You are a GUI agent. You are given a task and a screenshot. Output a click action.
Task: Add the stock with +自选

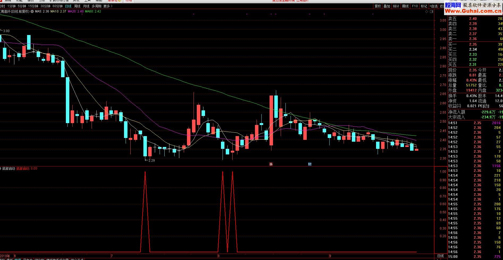pyautogui.click(x=433, y=6)
